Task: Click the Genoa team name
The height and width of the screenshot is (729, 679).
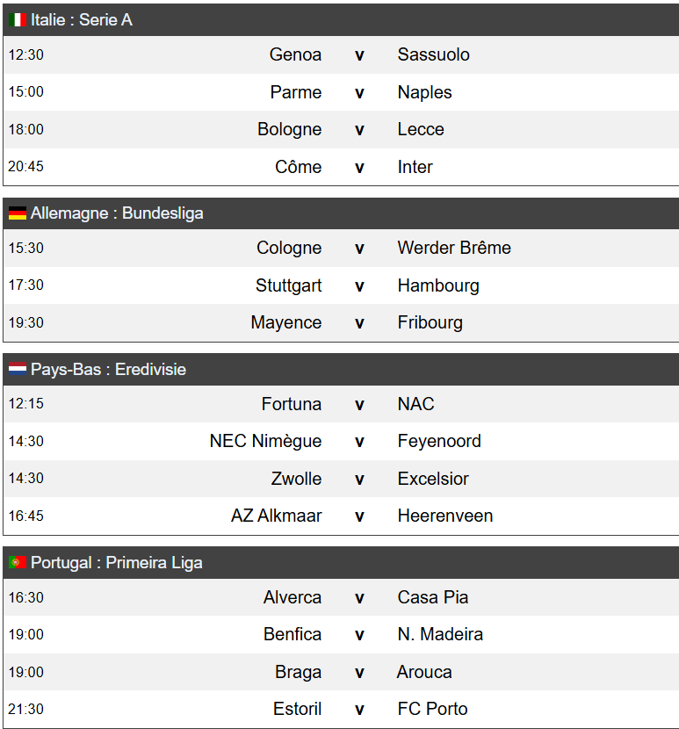Action: tap(295, 54)
